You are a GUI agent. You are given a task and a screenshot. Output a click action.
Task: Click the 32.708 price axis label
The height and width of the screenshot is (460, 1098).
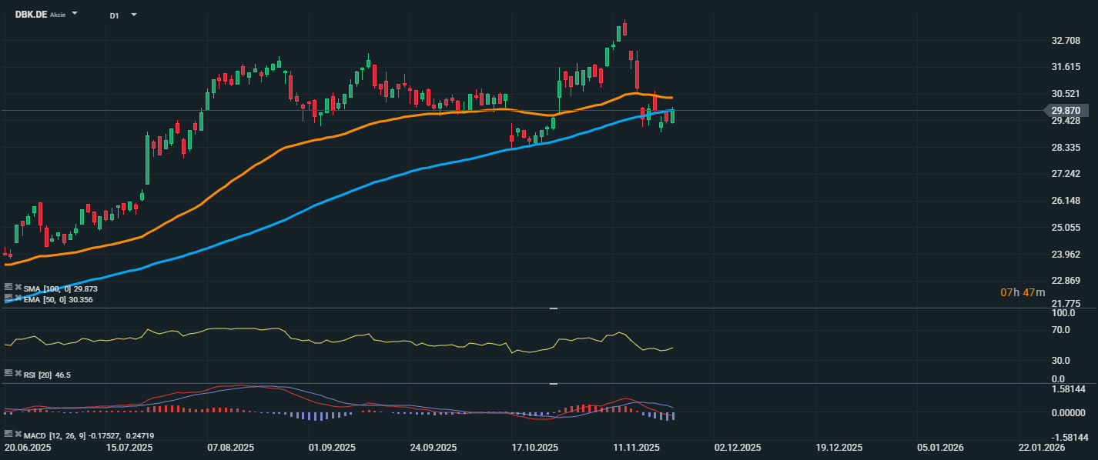[x=1066, y=41]
